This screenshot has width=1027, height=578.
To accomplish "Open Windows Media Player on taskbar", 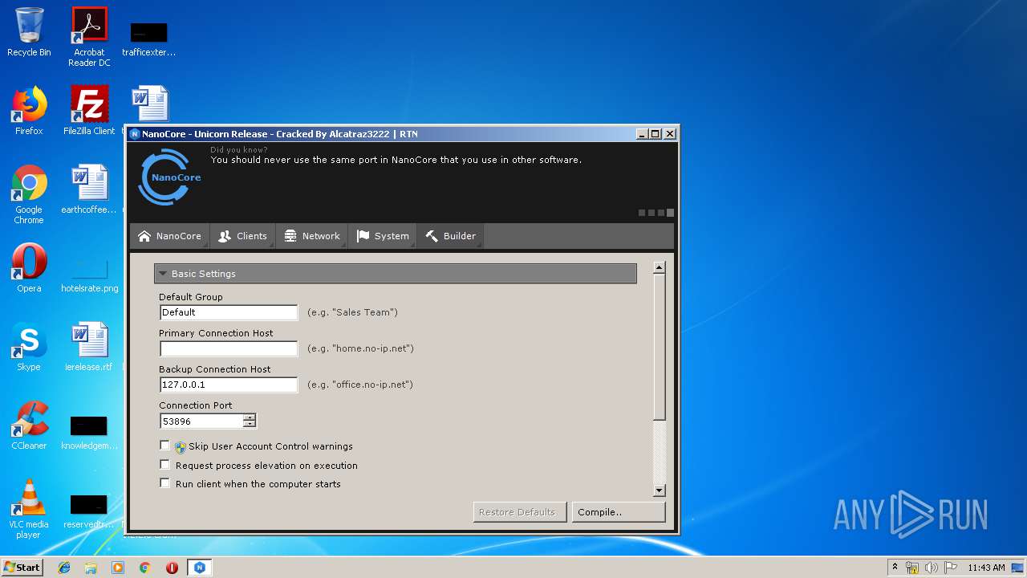I will pos(118,568).
